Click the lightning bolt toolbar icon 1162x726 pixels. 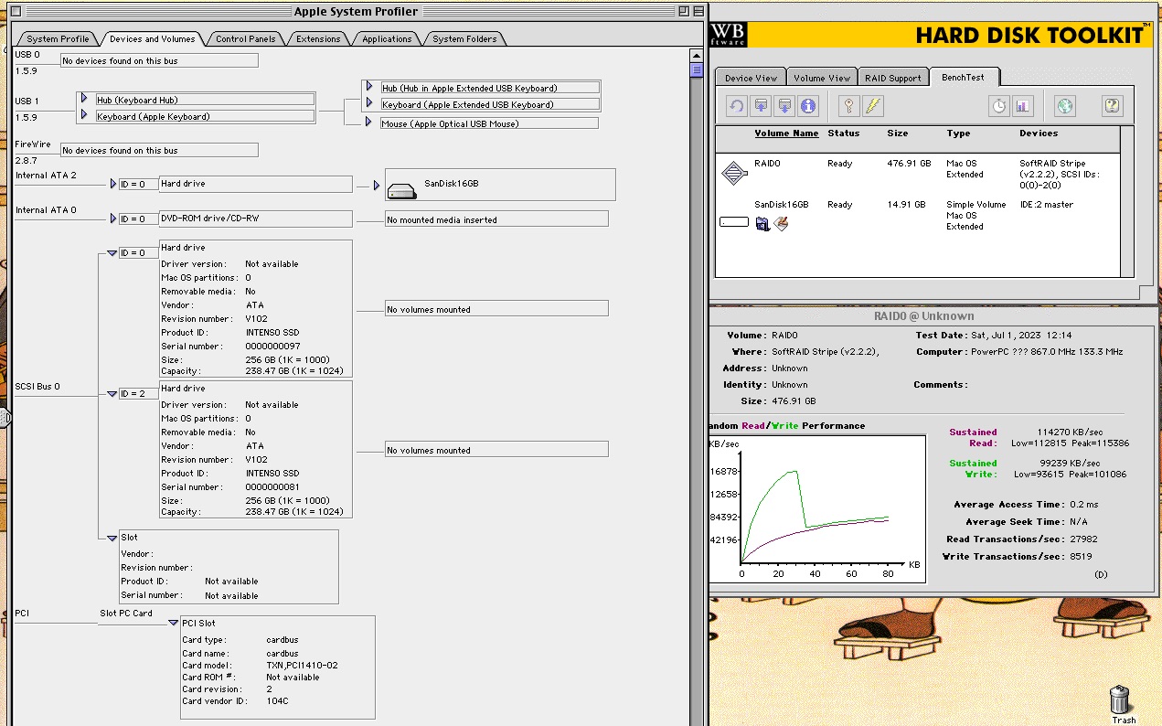(873, 106)
